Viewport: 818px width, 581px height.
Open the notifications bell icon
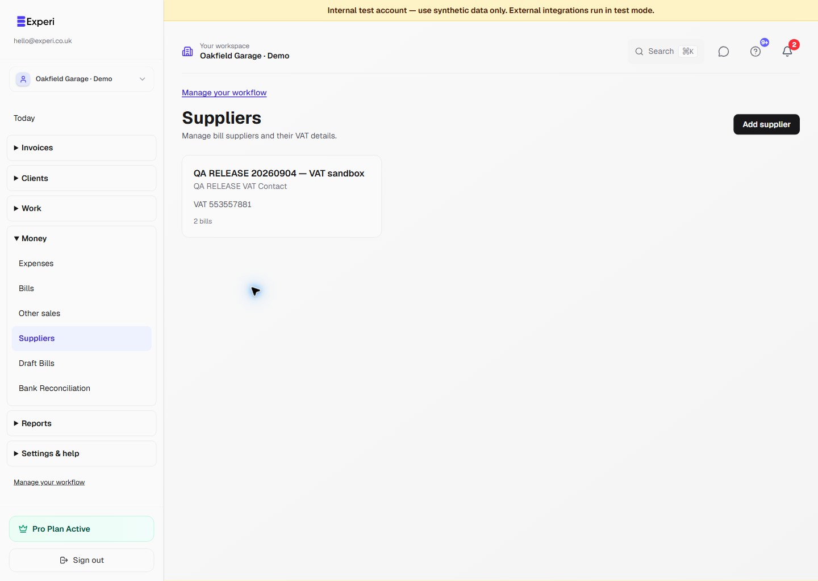coord(787,52)
